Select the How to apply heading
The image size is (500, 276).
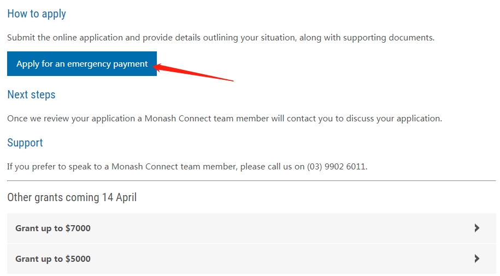coord(37,14)
